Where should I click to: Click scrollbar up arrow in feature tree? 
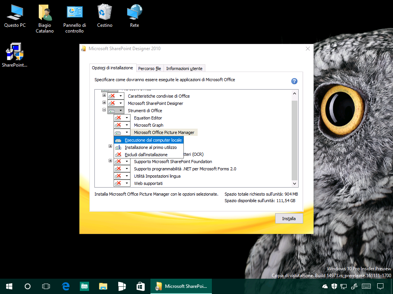pyautogui.click(x=294, y=93)
